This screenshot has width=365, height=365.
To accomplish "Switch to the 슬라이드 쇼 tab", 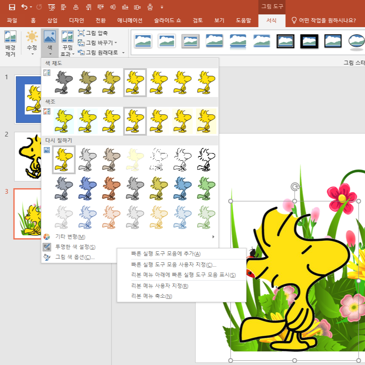I will tap(167, 20).
